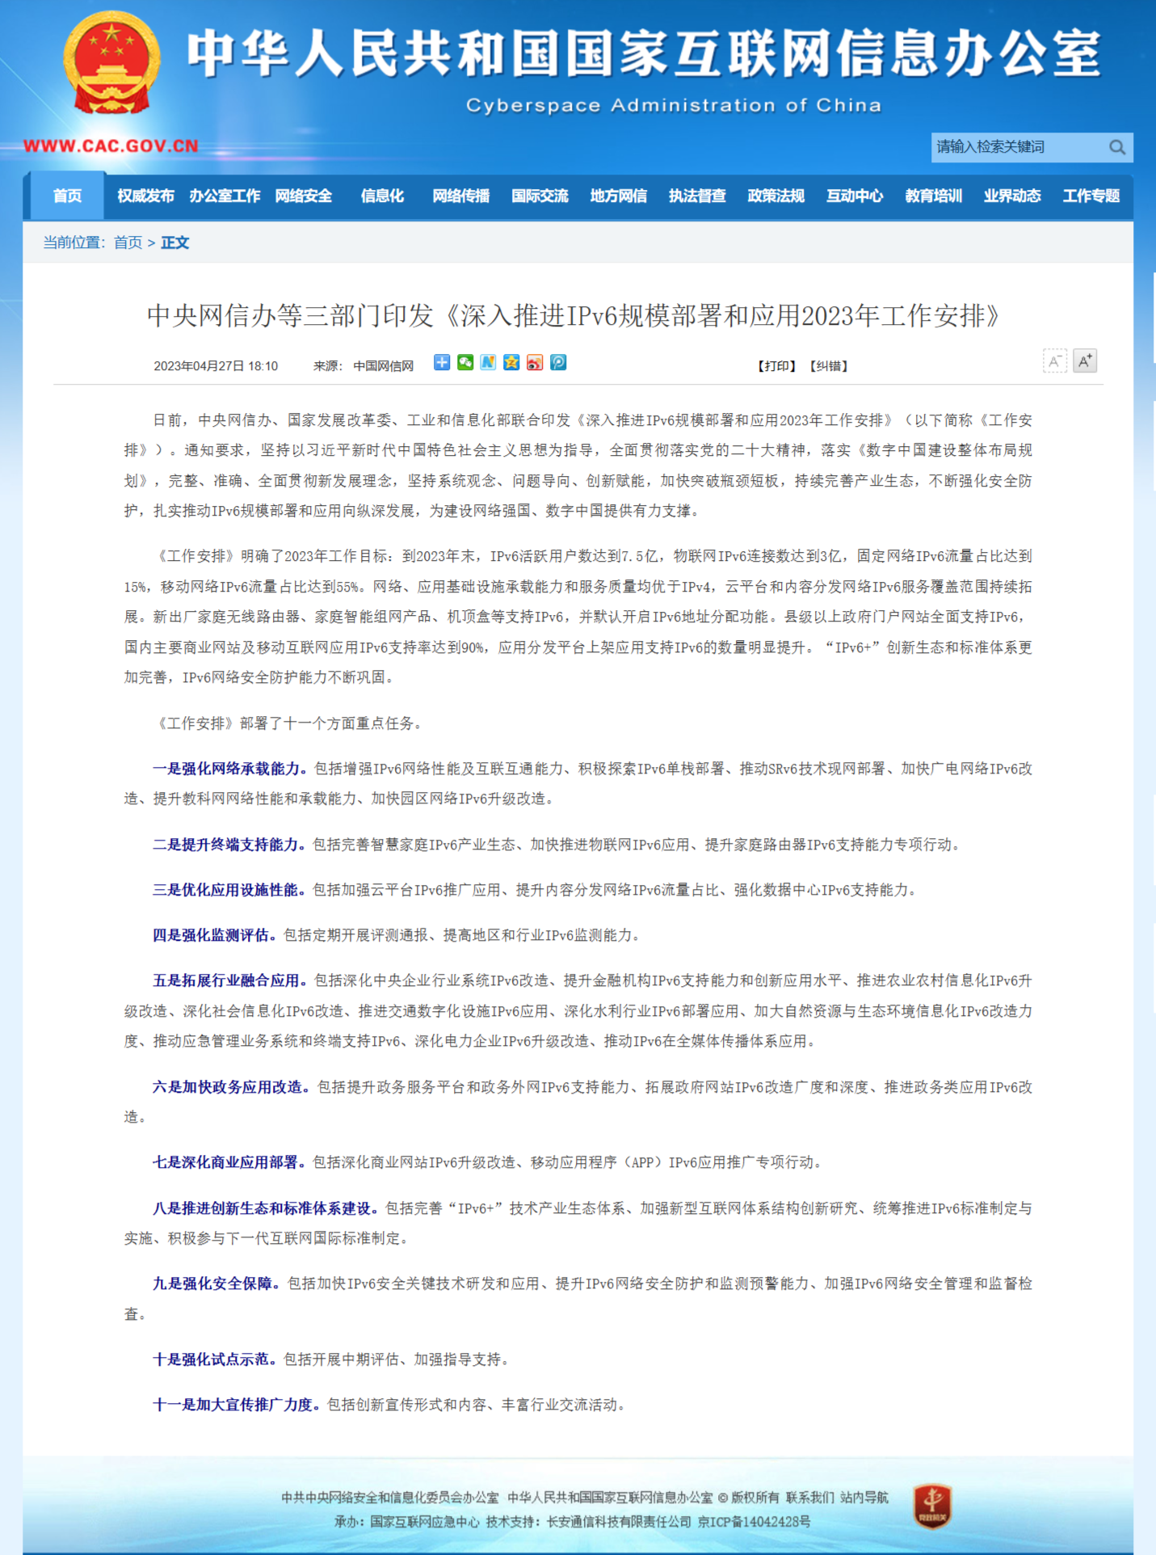This screenshot has height=1555, width=1156.
Task: Click the blue N share icon
Action: [x=488, y=363]
